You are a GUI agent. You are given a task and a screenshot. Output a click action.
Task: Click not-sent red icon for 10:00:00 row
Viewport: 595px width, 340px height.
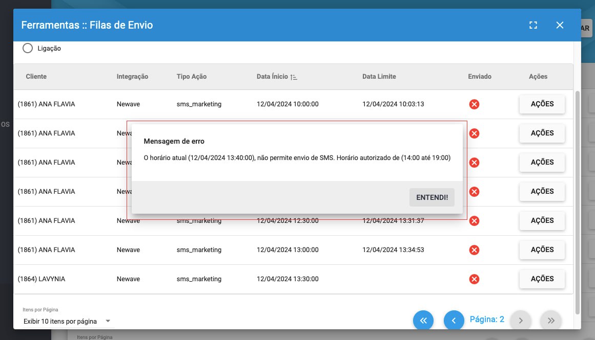(474, 104)
